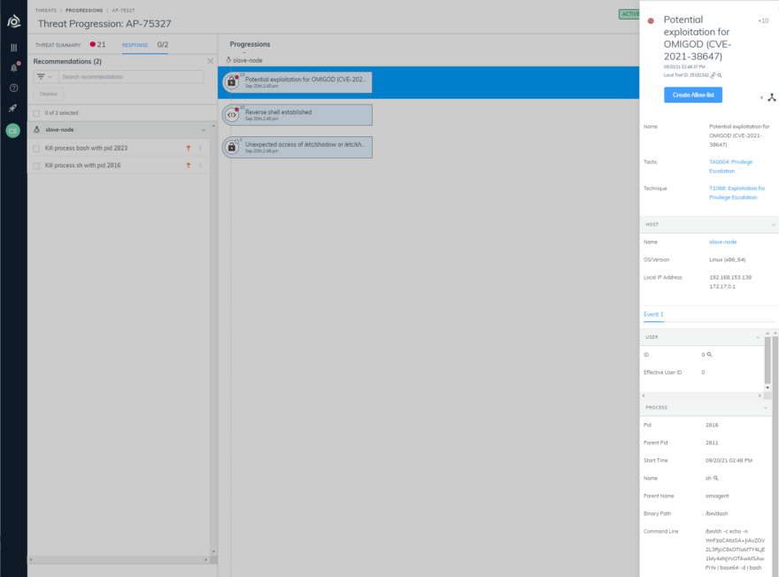Click the search icon beside Local Trail ID
Image resolution: width=779 pixels, height=577 pixels.
click(720, 75)
